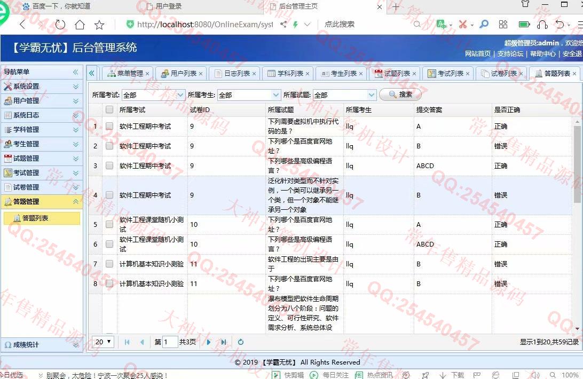Check row 6 checkbox
This screenshot has width=583, height=379.
[109, 244]
